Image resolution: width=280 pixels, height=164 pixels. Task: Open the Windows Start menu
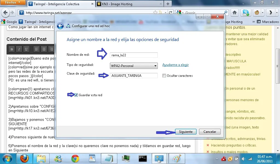(7, 159)
